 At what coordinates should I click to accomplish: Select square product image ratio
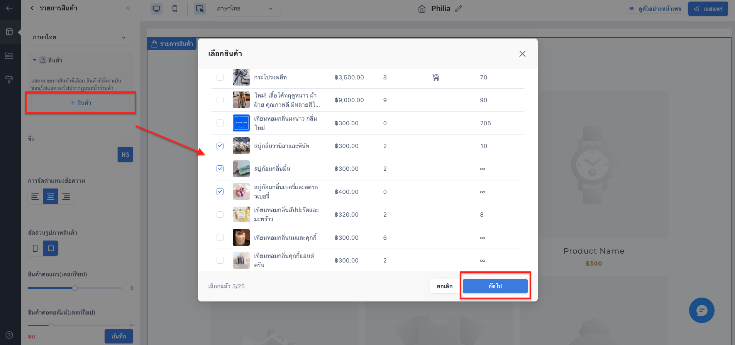click(51, 248)
